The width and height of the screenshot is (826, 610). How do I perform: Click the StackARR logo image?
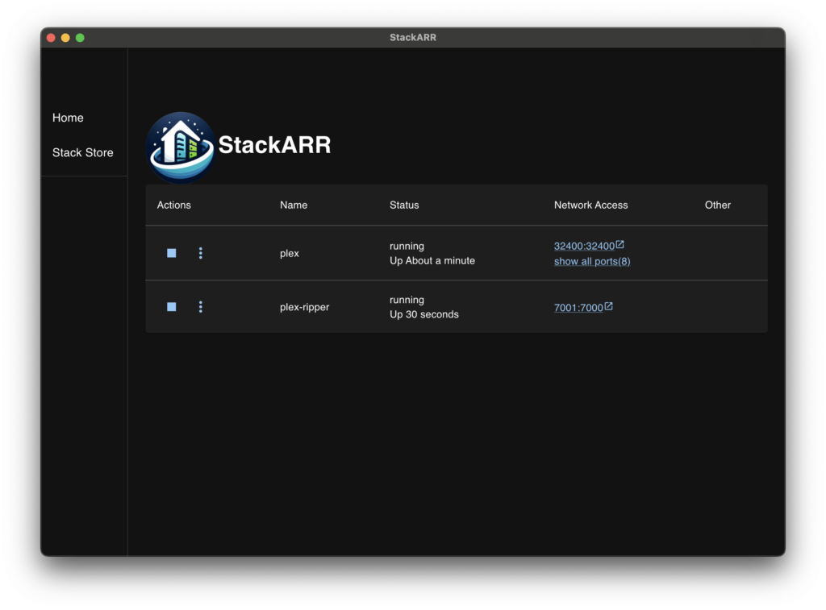[x=181, y=147]
